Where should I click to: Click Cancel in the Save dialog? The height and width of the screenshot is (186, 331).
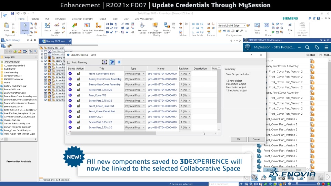point(256,139)
